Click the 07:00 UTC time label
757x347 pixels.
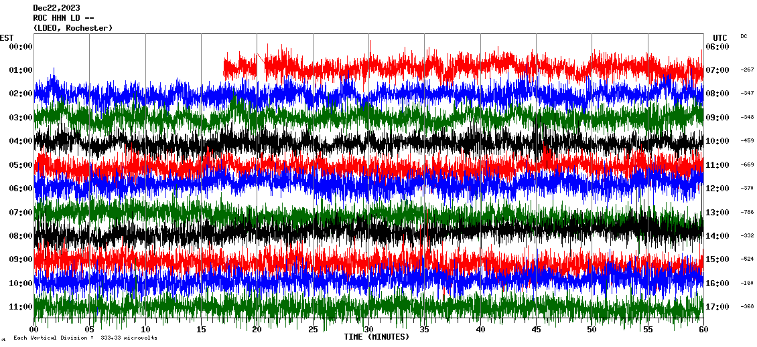(x=717, y=70)
